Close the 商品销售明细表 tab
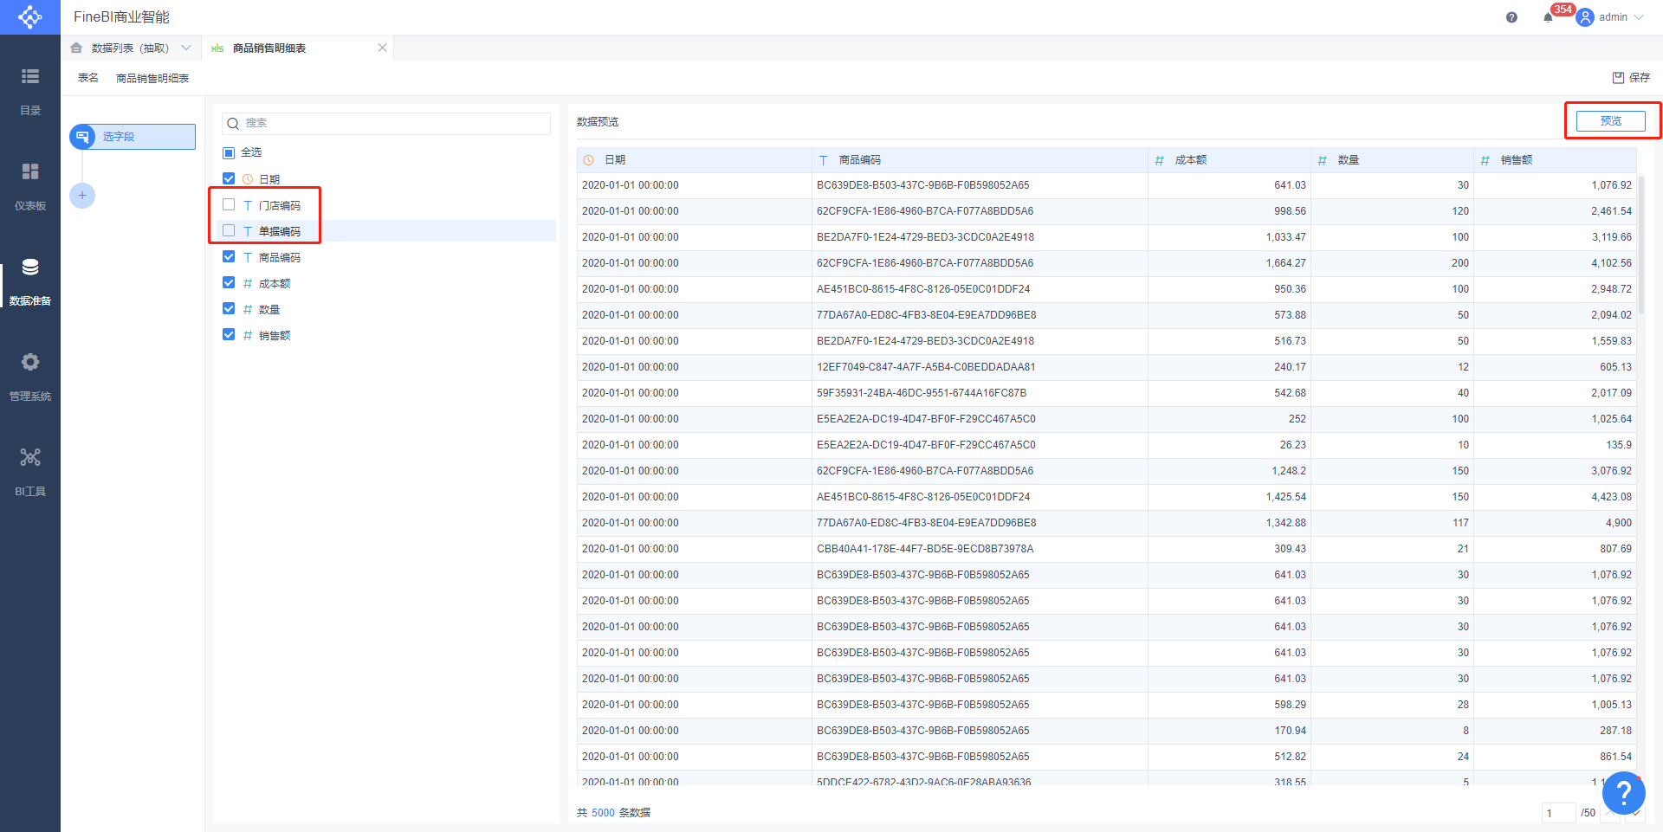The height and width of the screenshot is (832, 1663). pyautogui.click(x=382, y=48)
